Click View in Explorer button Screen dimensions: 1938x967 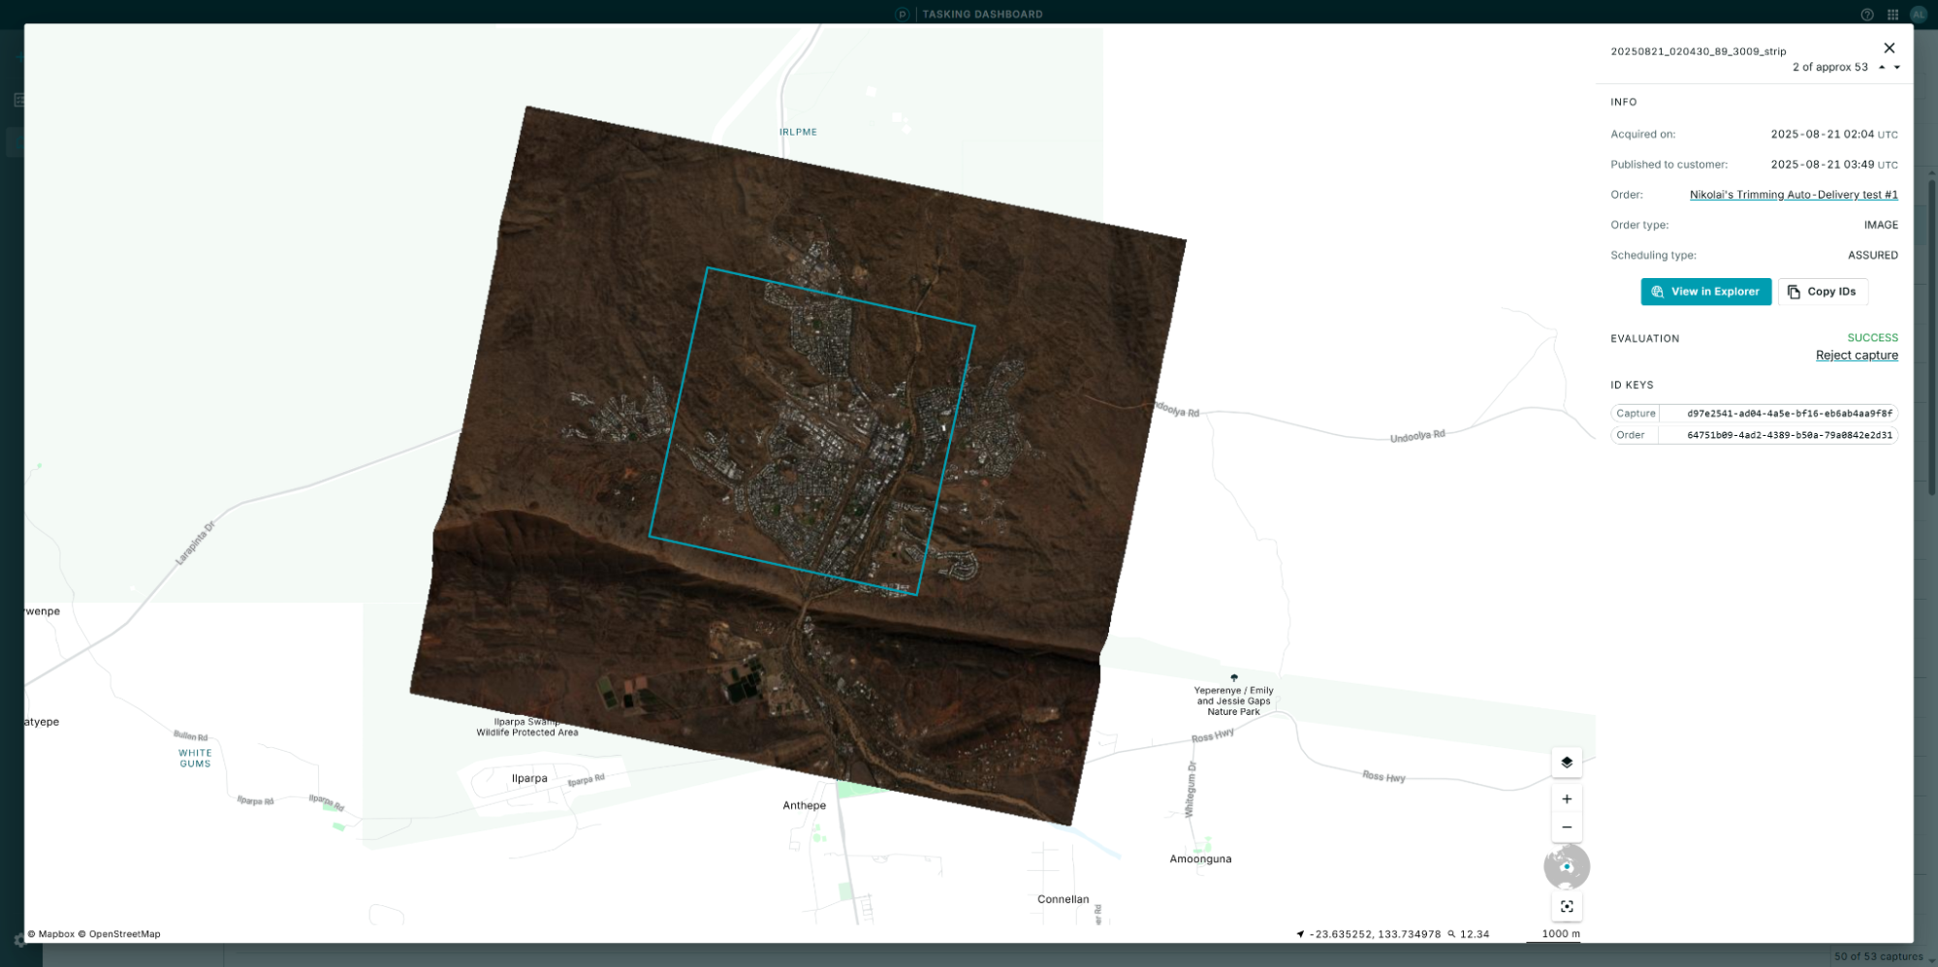[1705, 292]
